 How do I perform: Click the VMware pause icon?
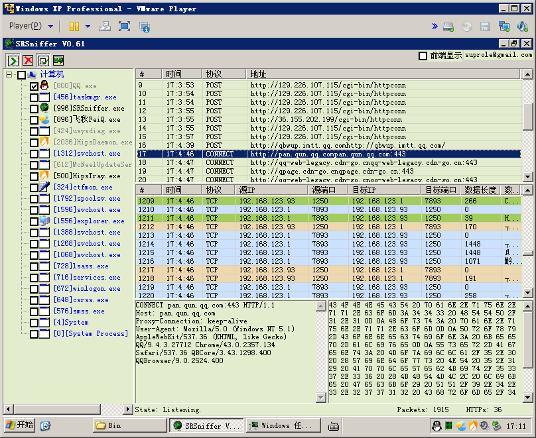(x=74, y=27)
